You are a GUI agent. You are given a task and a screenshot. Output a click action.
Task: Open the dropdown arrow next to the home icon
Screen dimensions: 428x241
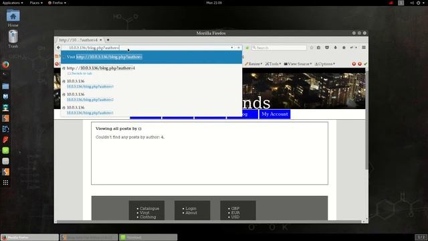[356, 48]
